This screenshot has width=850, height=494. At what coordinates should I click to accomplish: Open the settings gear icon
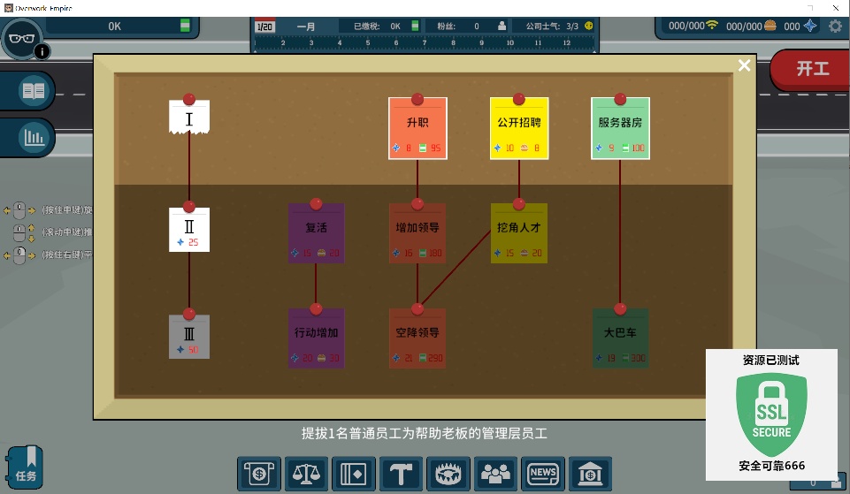835,26
